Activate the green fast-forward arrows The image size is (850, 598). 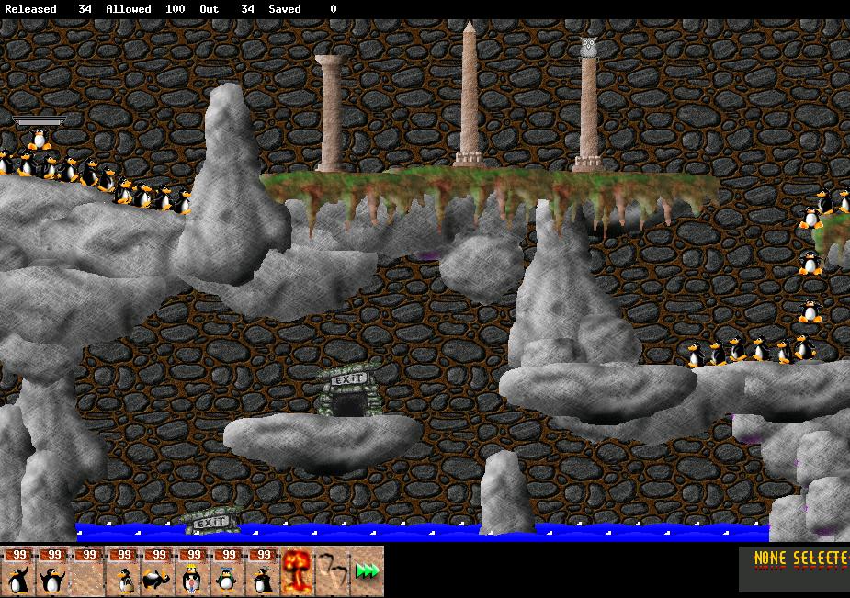pos(367,572)
